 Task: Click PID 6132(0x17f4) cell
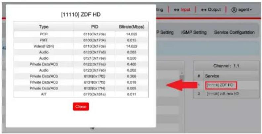tap(95, 88)
